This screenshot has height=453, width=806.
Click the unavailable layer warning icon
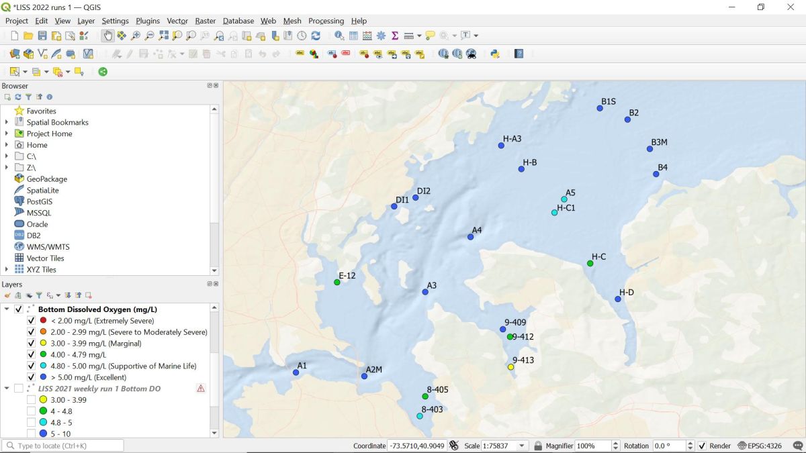click(200, 389)
